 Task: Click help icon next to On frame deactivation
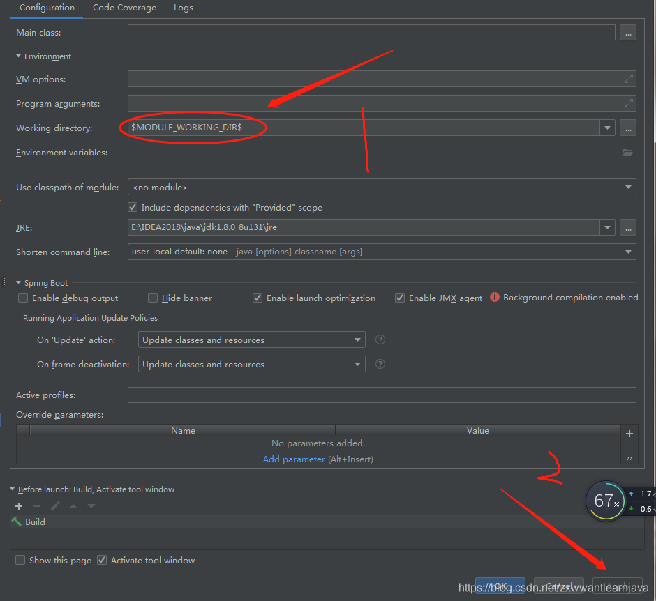click(x=380, y=364)
